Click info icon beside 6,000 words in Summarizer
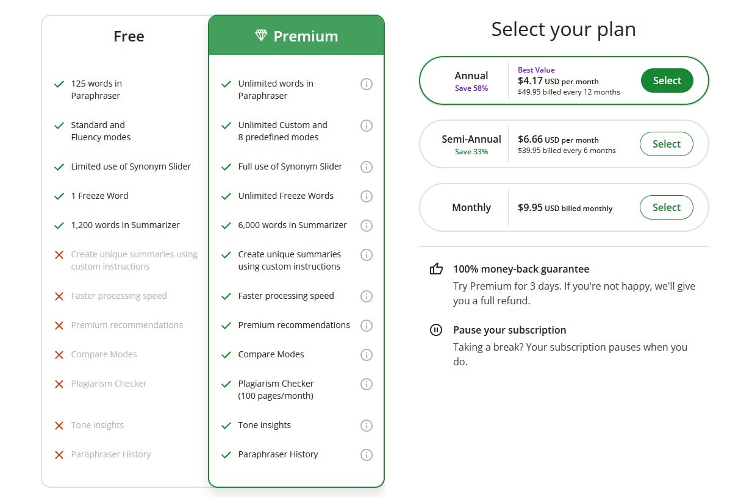The image size is (752, 497). point(366,226)
